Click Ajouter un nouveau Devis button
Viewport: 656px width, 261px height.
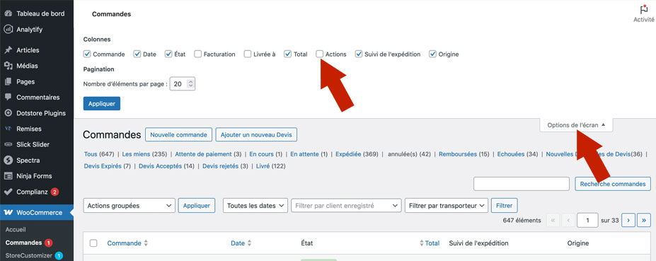[256, 134]
